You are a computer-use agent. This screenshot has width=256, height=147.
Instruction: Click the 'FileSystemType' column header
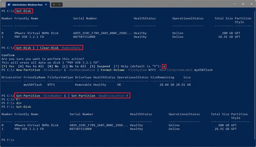coord(60,77)
